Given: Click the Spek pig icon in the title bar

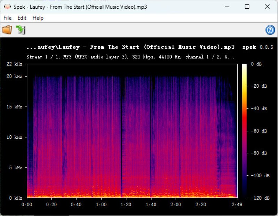Looking at the screenshot, I should [7, 7].
